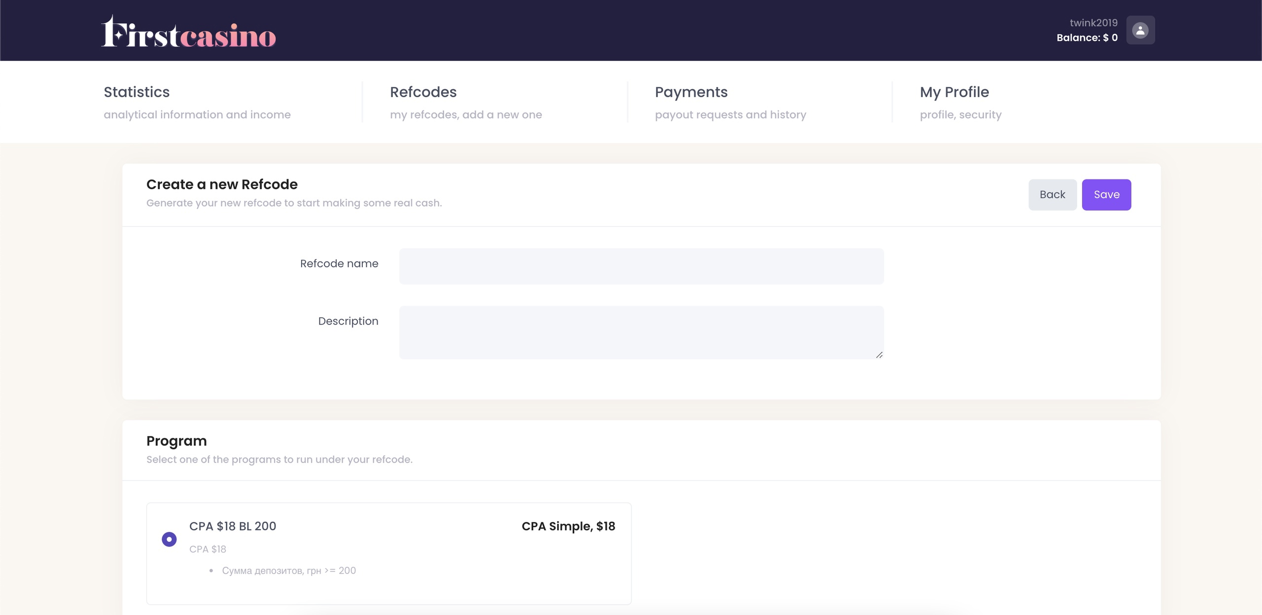Click inside the Description text area
The width and height of the screenshot is (1262, 615).
click(641, 332)
